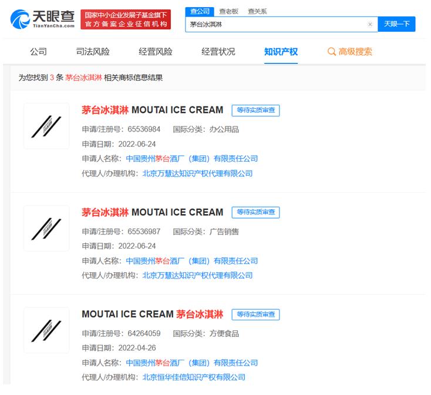The width and height of the screenshot is (431, 395).
Task: Click 等待实质审查 status badge of 方便食品 trademark
Action: pos(255,314)
